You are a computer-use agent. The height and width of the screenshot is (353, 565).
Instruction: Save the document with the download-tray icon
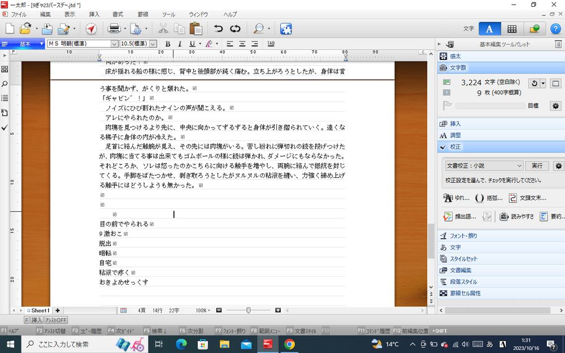click(x=47, y=28)
